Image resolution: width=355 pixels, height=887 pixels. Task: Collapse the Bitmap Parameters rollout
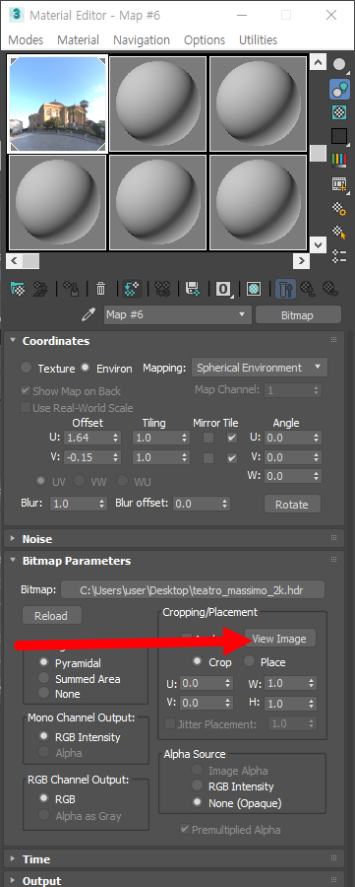[x=14, y=561]
